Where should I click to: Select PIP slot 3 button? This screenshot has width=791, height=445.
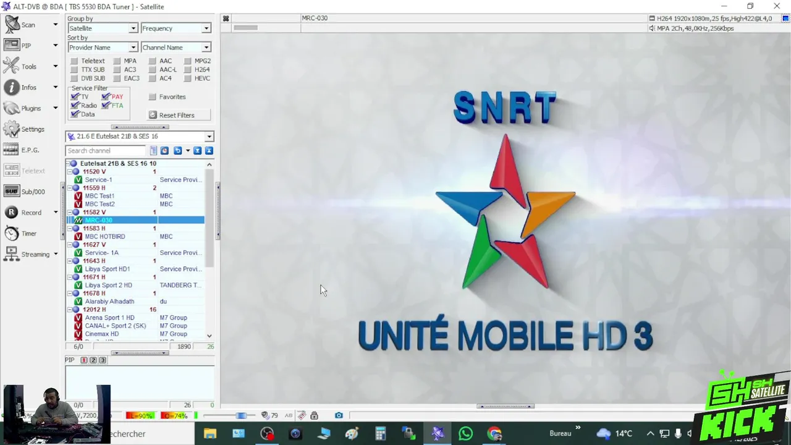(x=103, y=360)
